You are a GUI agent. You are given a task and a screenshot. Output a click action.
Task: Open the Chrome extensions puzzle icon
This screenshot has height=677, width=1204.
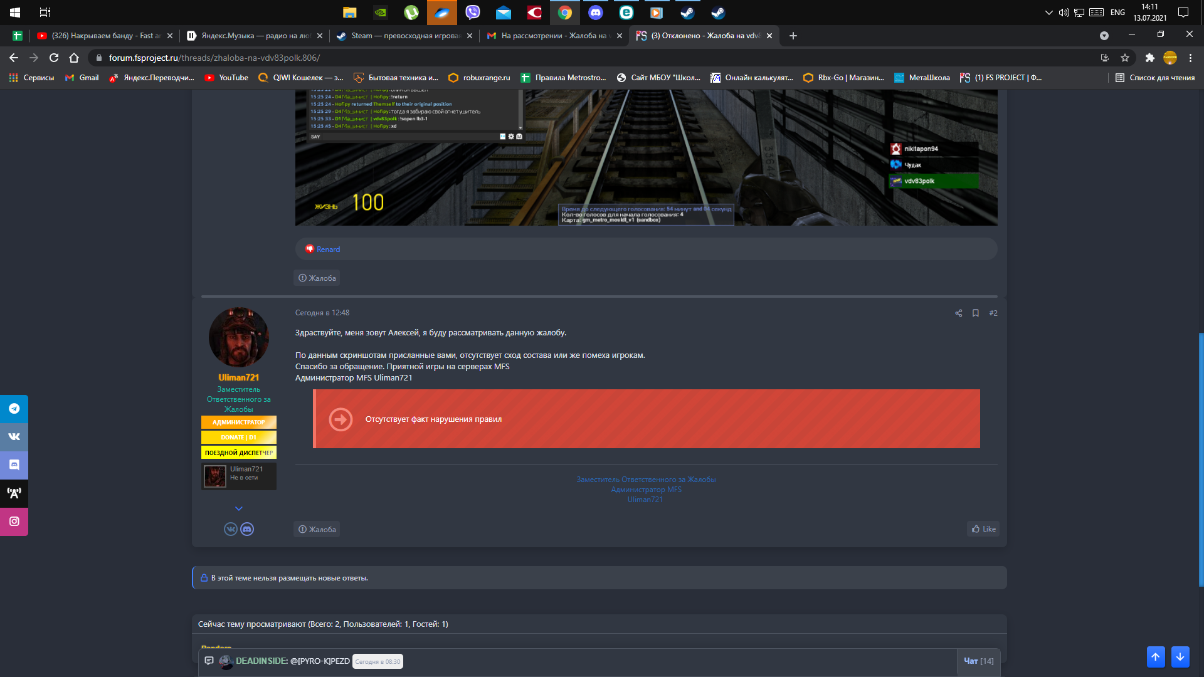[1149, 58]
